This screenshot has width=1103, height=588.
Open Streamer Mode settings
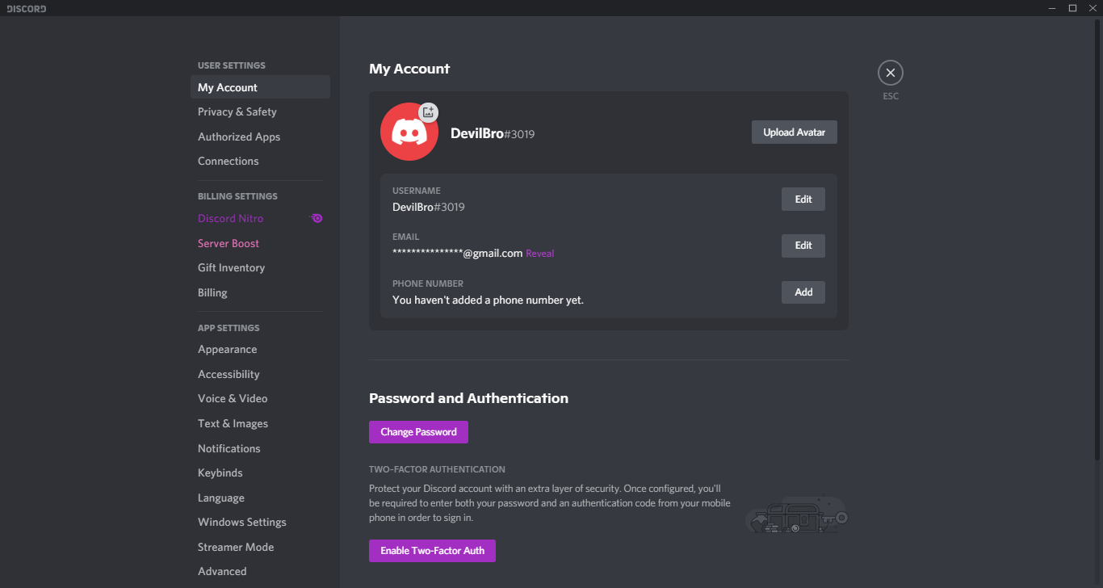pos(260,547)
